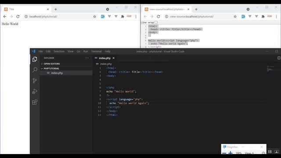Click the pause button at bottom right
281x158 pixels.
click(270, 151)
